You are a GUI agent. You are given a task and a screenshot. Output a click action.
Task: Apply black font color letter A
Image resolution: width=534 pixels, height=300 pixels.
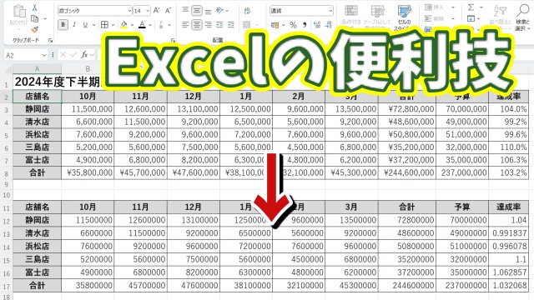143,25
